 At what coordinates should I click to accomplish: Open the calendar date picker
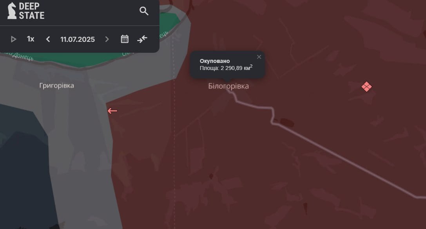125,39
